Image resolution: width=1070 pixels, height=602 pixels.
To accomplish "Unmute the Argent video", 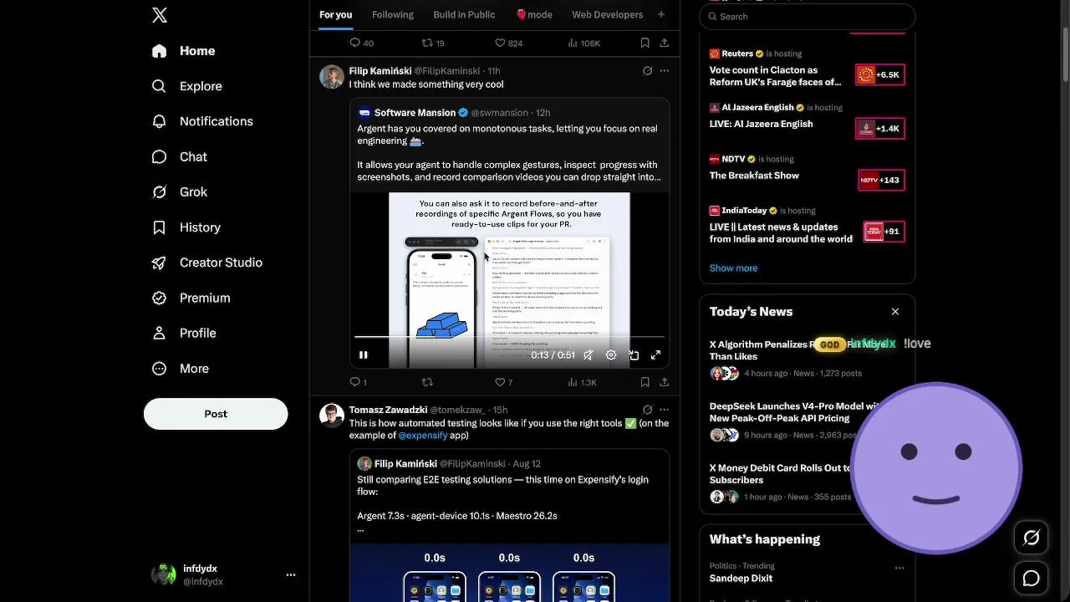I will 588,355.
